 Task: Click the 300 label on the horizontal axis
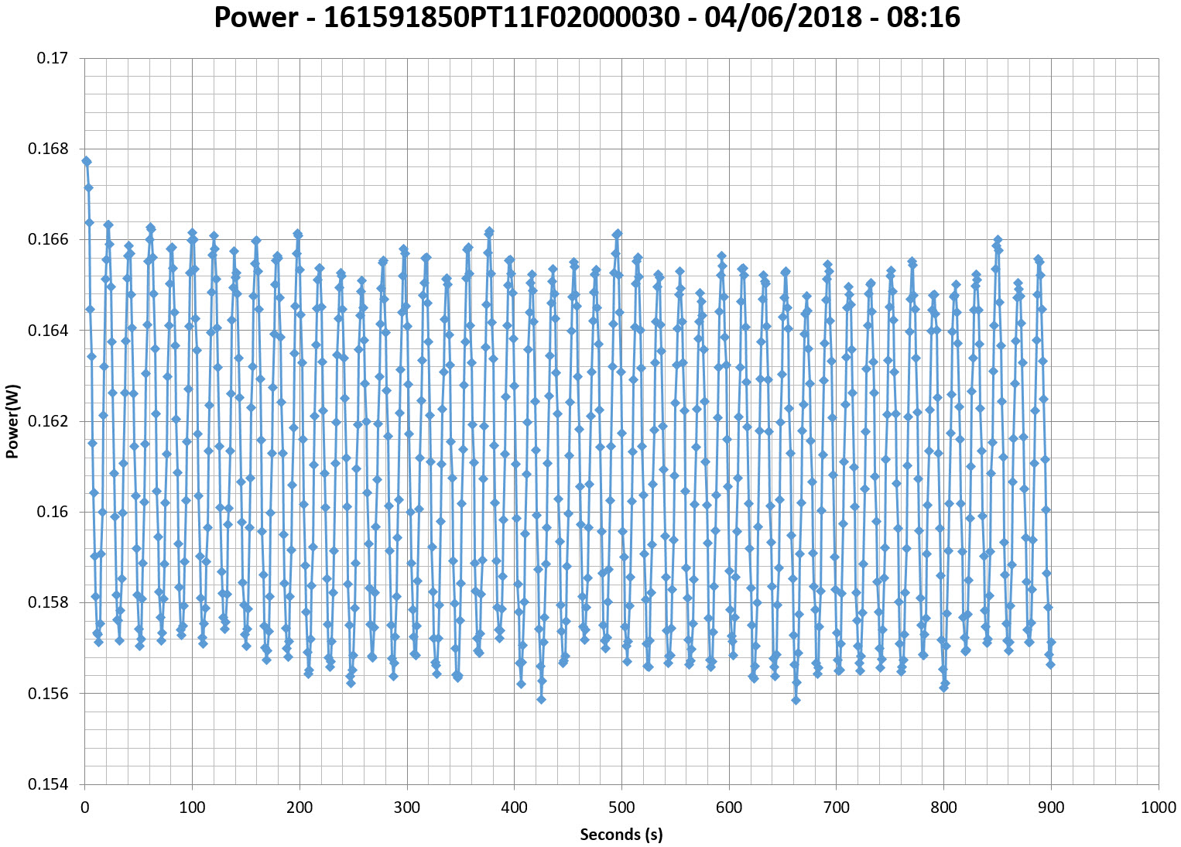click(406, 808)
